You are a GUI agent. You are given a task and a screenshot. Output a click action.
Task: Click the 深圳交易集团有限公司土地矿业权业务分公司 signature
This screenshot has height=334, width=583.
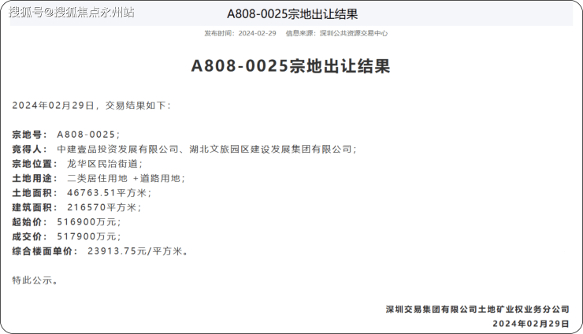pyautogui.click(x=477, y=309)
